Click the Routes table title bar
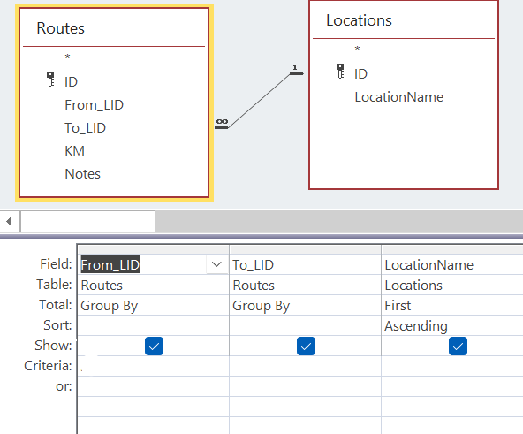 click(x=114, y=28)
